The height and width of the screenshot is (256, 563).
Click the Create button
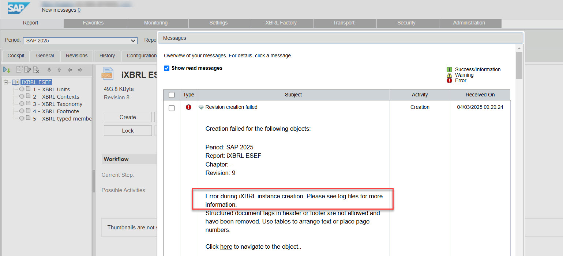coord(128,117)
